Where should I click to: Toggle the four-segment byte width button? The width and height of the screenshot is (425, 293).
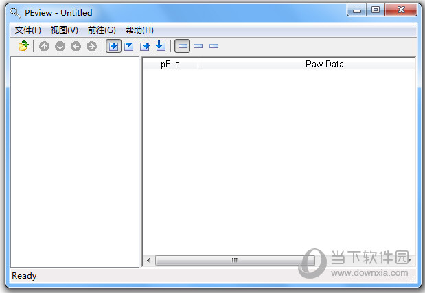click(x=183, y=46)
